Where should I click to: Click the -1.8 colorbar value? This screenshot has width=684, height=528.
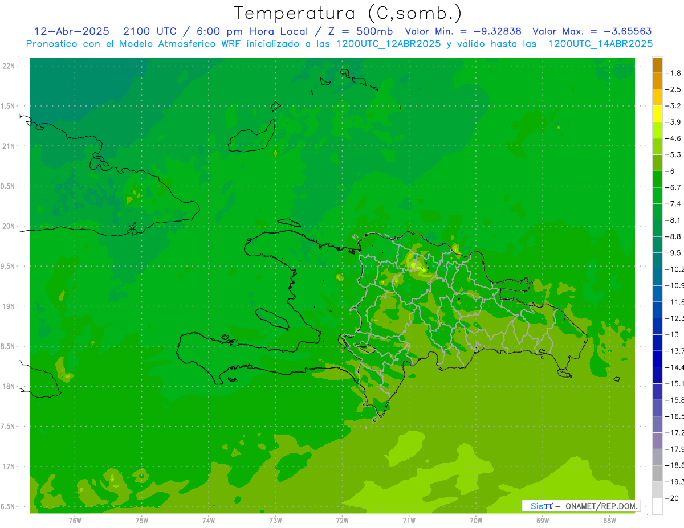[674, 73]
